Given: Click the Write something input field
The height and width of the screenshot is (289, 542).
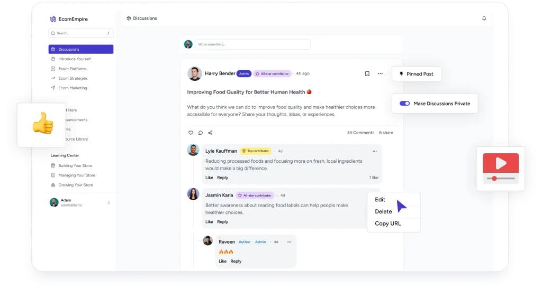Looking at the screenshot, I should 252,44.
